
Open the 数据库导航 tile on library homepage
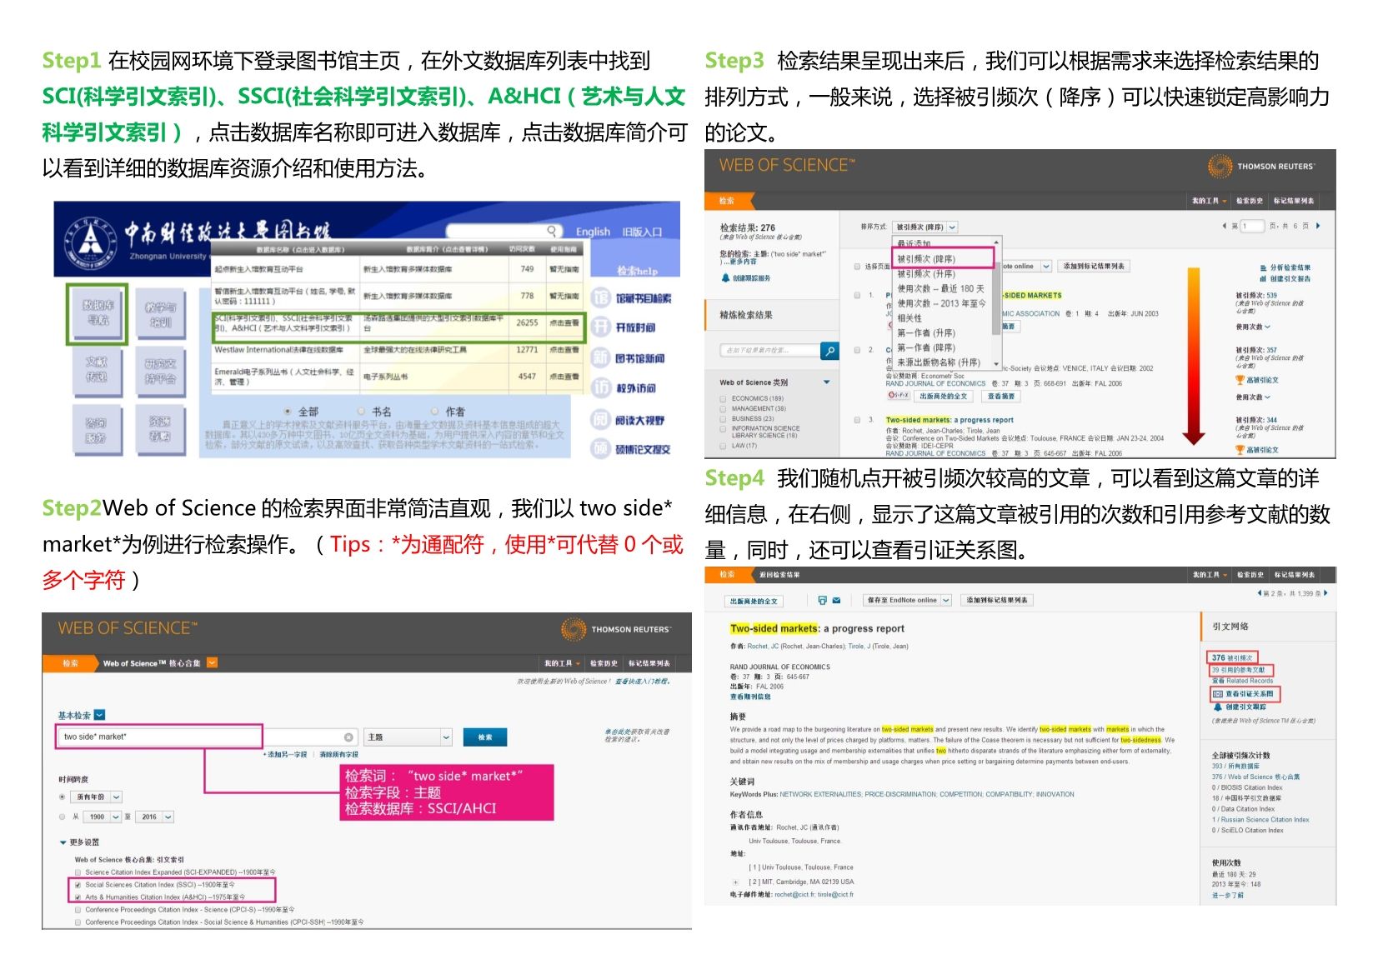click(x=98, y=312)
